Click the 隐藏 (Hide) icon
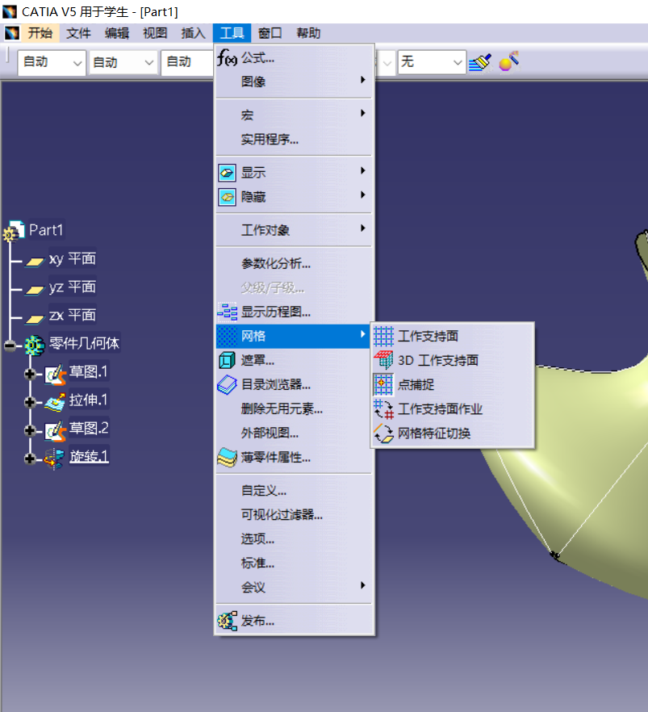The height and width of the screenshot is (712, 648). tap(227, 197)
